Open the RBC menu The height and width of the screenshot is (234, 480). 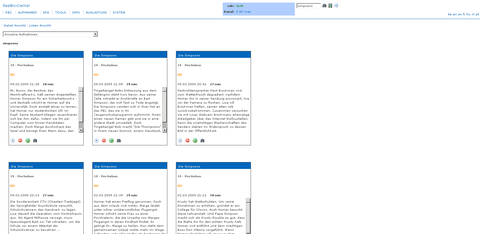click(9, 12)
